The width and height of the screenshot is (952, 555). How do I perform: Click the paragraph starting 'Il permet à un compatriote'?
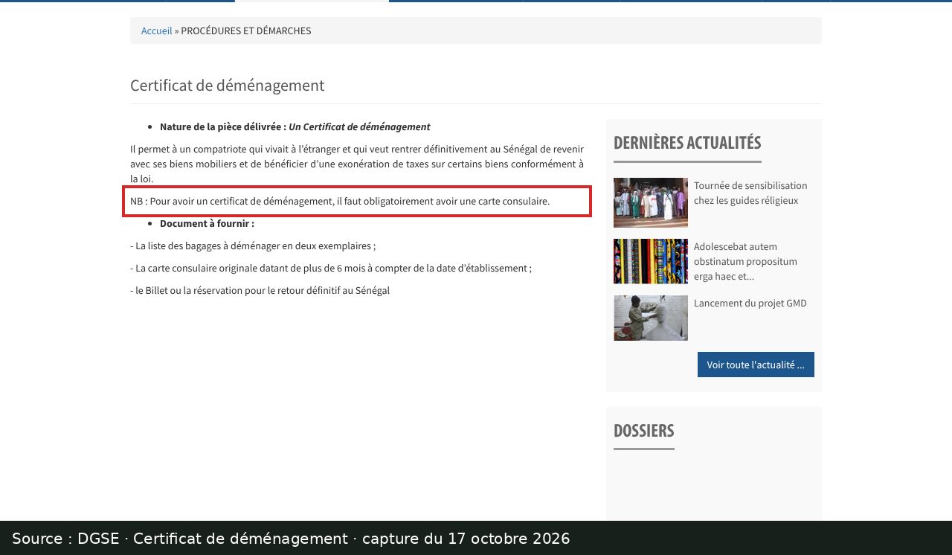click(357, 164)
